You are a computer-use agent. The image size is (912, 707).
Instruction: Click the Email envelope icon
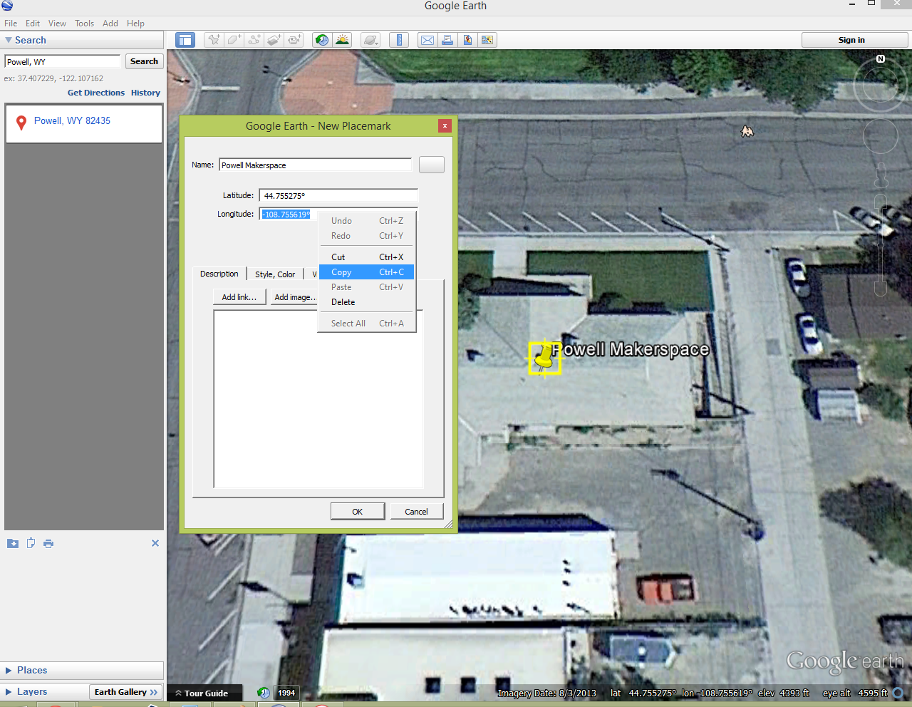click(x=427, y=40)
